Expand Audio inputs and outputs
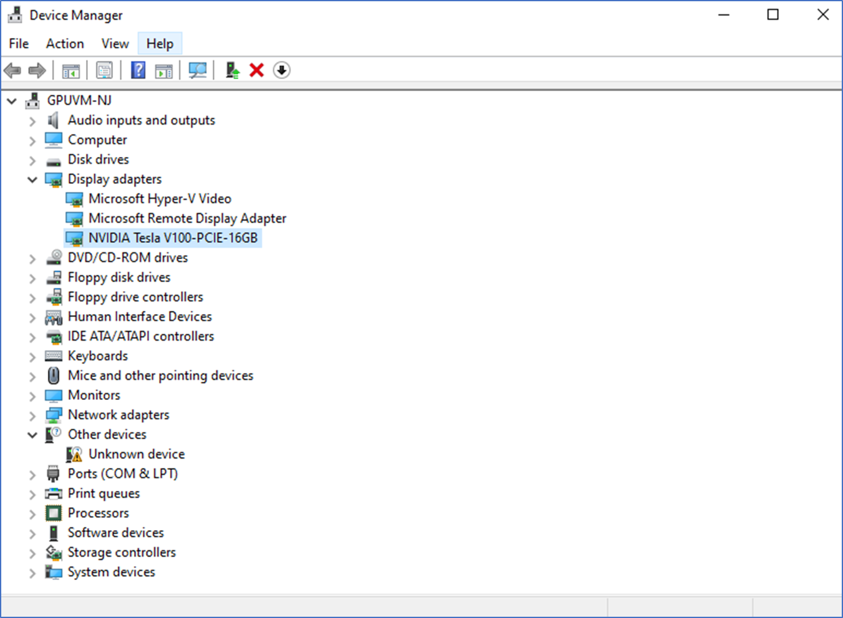Viewport: 843px width, 618px height. tap(32, 121)
